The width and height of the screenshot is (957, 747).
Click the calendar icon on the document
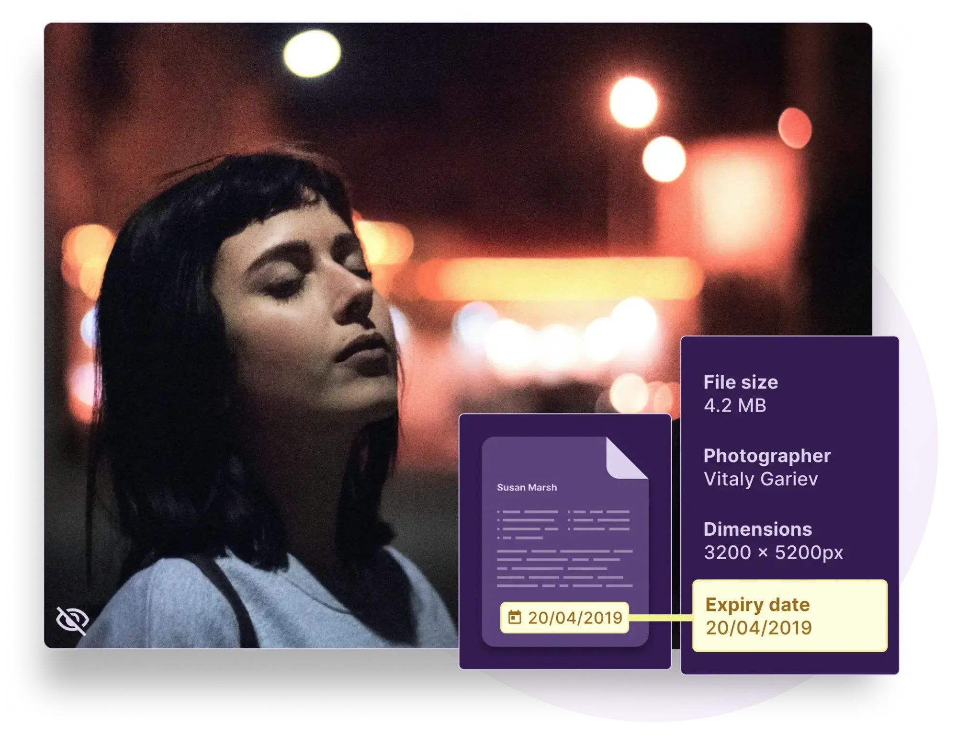point(514,617)
